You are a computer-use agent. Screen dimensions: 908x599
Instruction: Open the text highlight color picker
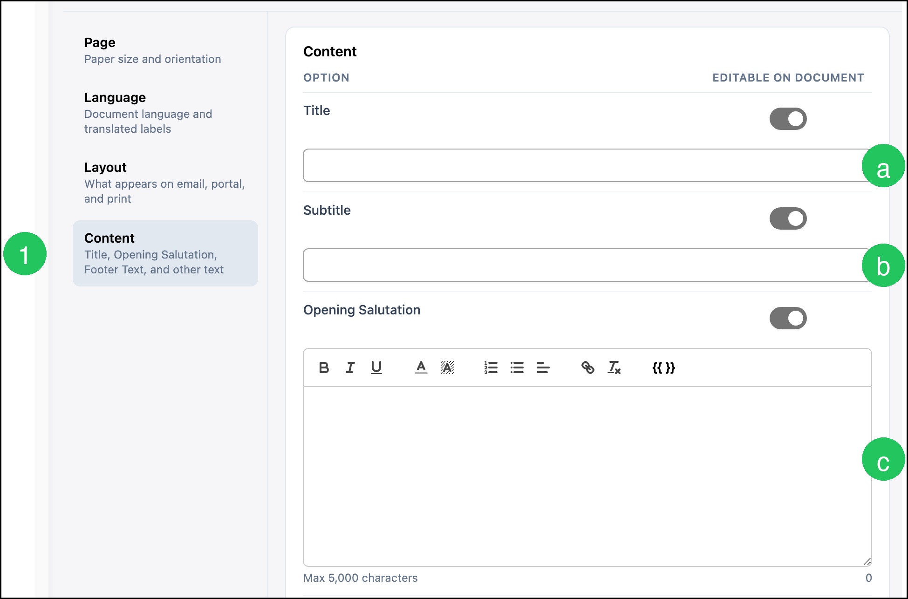447,368
